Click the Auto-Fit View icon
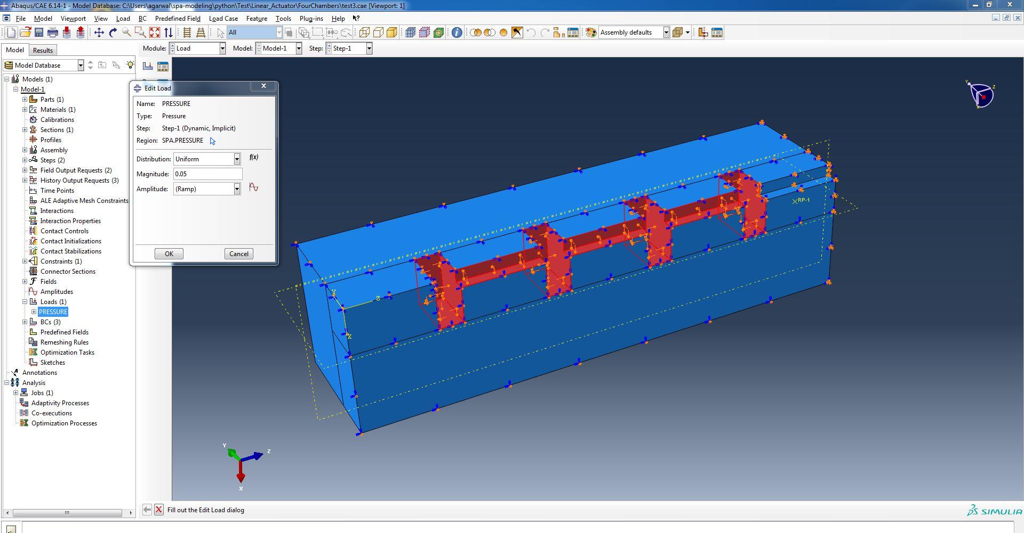Screen dimensions: 1024x533 pos(155,32)
